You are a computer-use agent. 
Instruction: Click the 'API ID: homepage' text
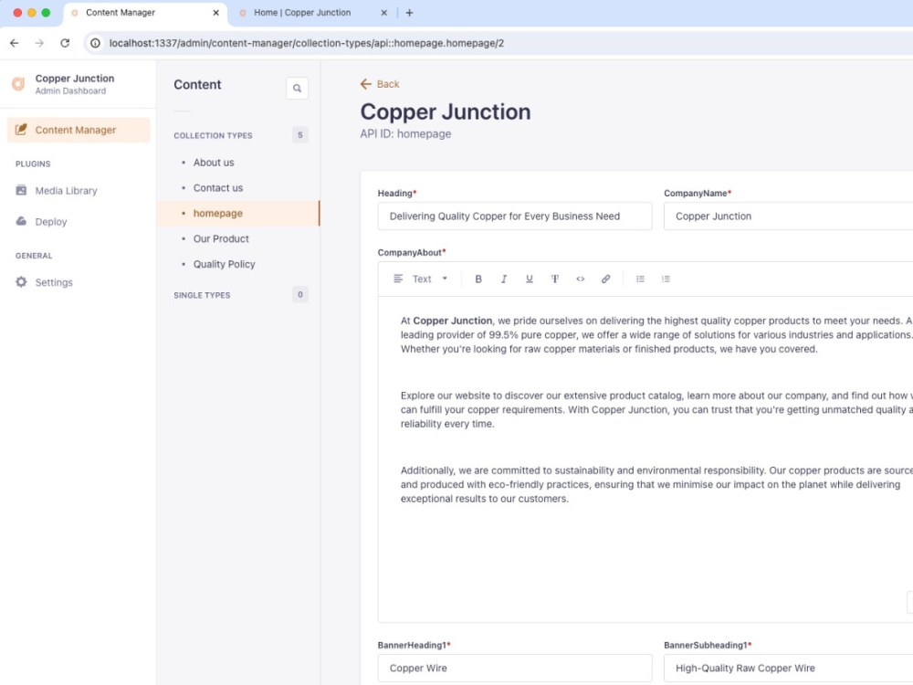click(405, 134)
